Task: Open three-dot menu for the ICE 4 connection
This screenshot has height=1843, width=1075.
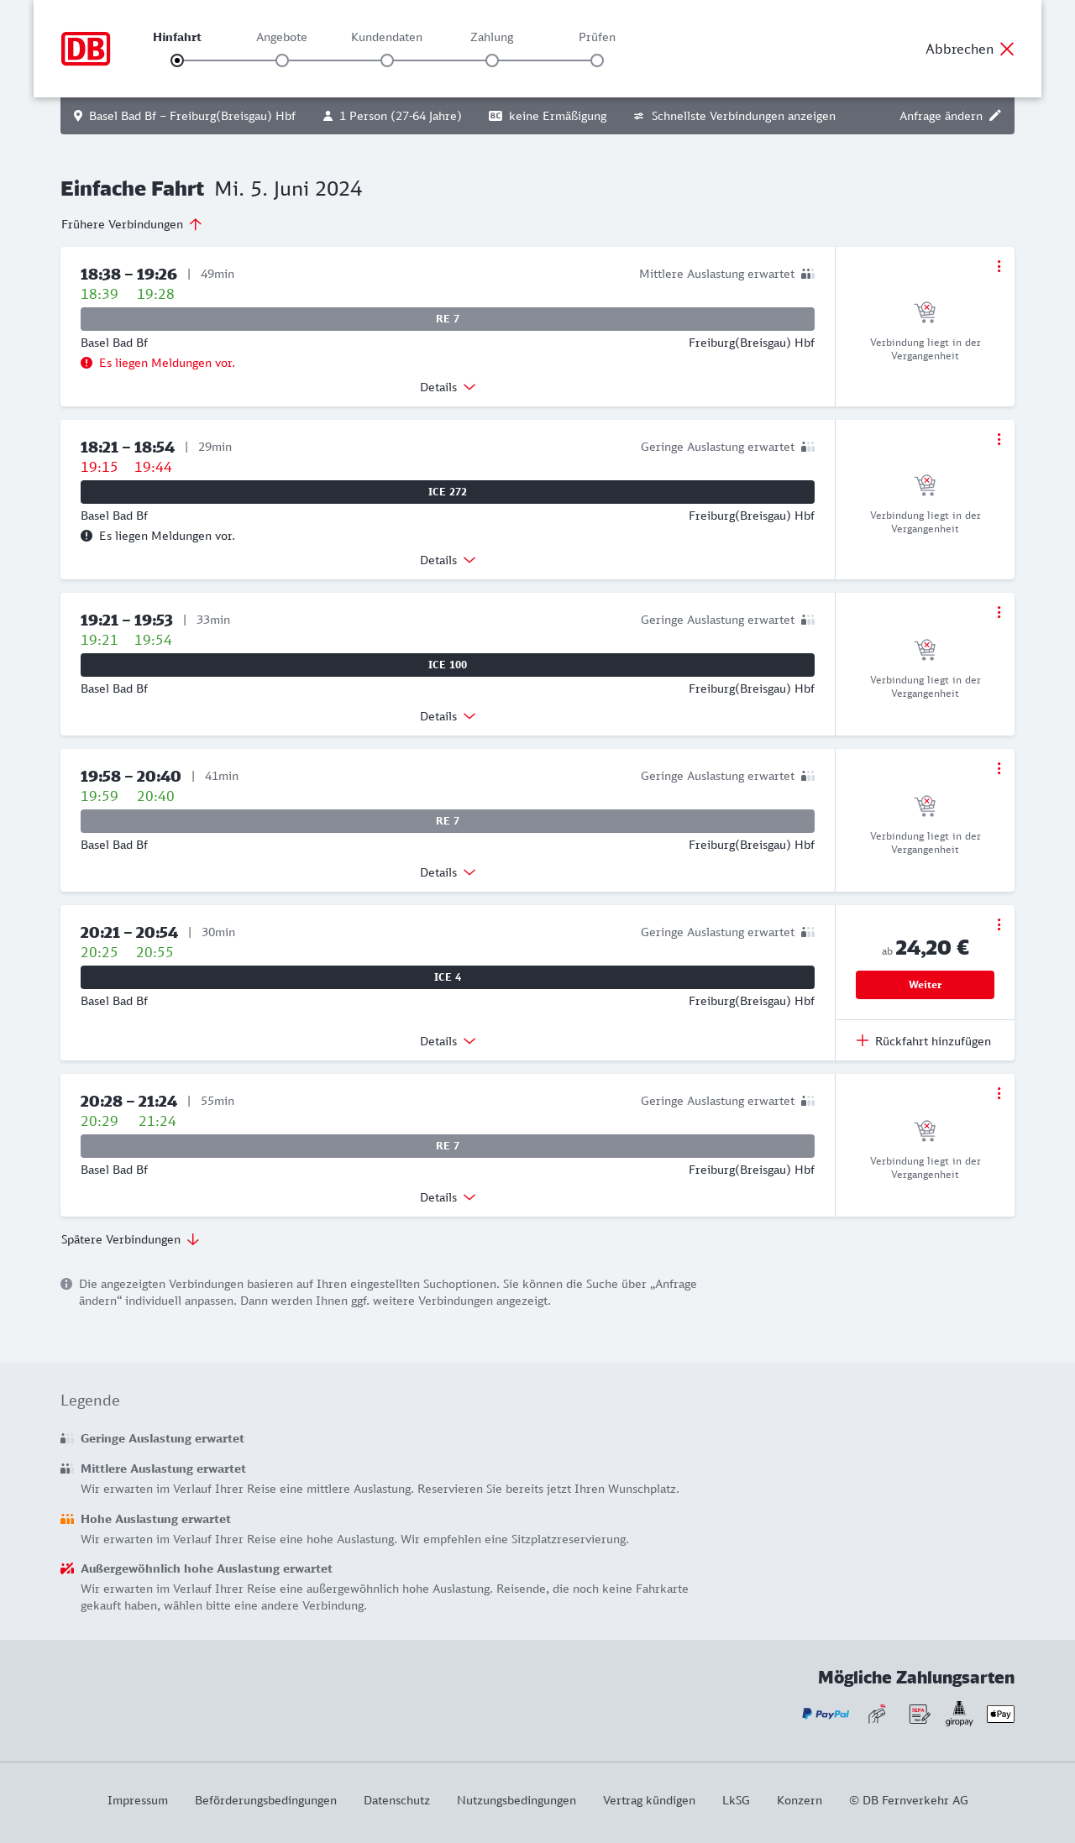Action: point(999,924)
